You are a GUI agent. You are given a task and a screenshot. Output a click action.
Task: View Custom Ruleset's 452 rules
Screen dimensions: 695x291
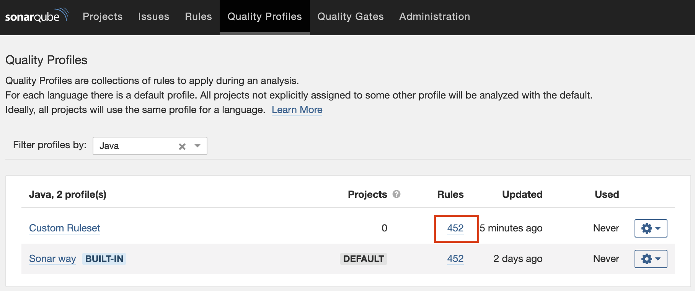click(455, 228)
